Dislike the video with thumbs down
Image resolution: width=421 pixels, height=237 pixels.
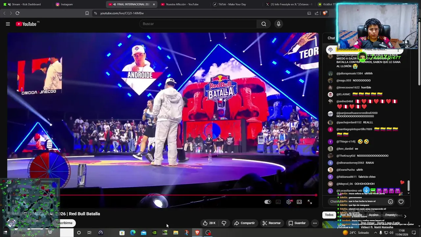[x=224, y=223]
